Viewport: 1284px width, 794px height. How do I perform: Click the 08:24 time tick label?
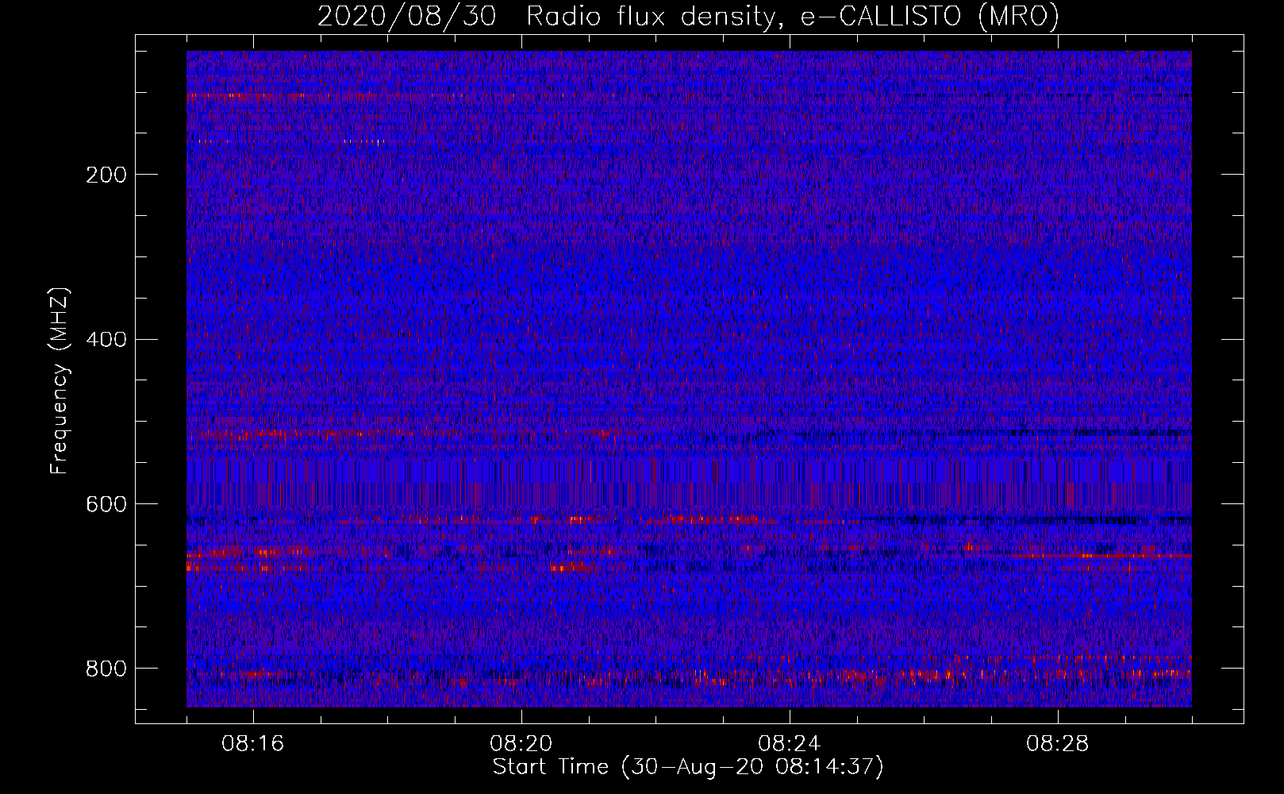(x=790, y=744)
